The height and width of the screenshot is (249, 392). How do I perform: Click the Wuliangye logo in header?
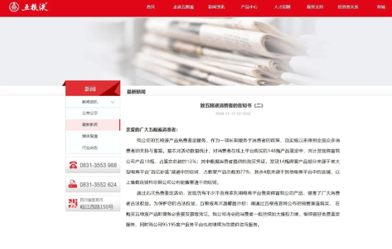[28, 7]
